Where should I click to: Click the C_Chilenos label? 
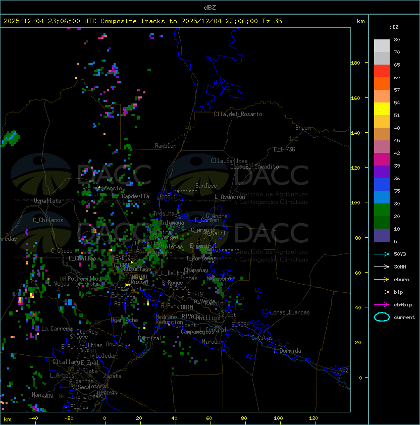(48, 220)
